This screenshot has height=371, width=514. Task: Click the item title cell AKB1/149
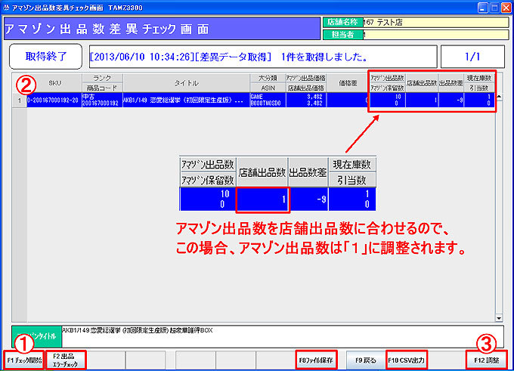click(x=186, y=98)
